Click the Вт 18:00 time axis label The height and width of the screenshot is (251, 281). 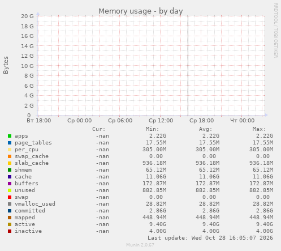39,121
